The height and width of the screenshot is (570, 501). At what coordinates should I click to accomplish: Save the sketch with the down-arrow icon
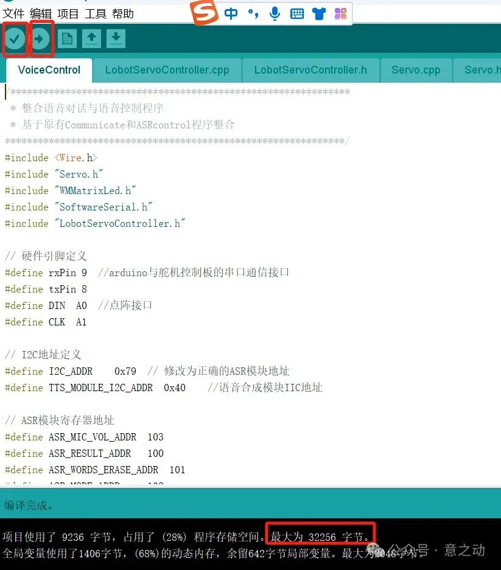116,38
